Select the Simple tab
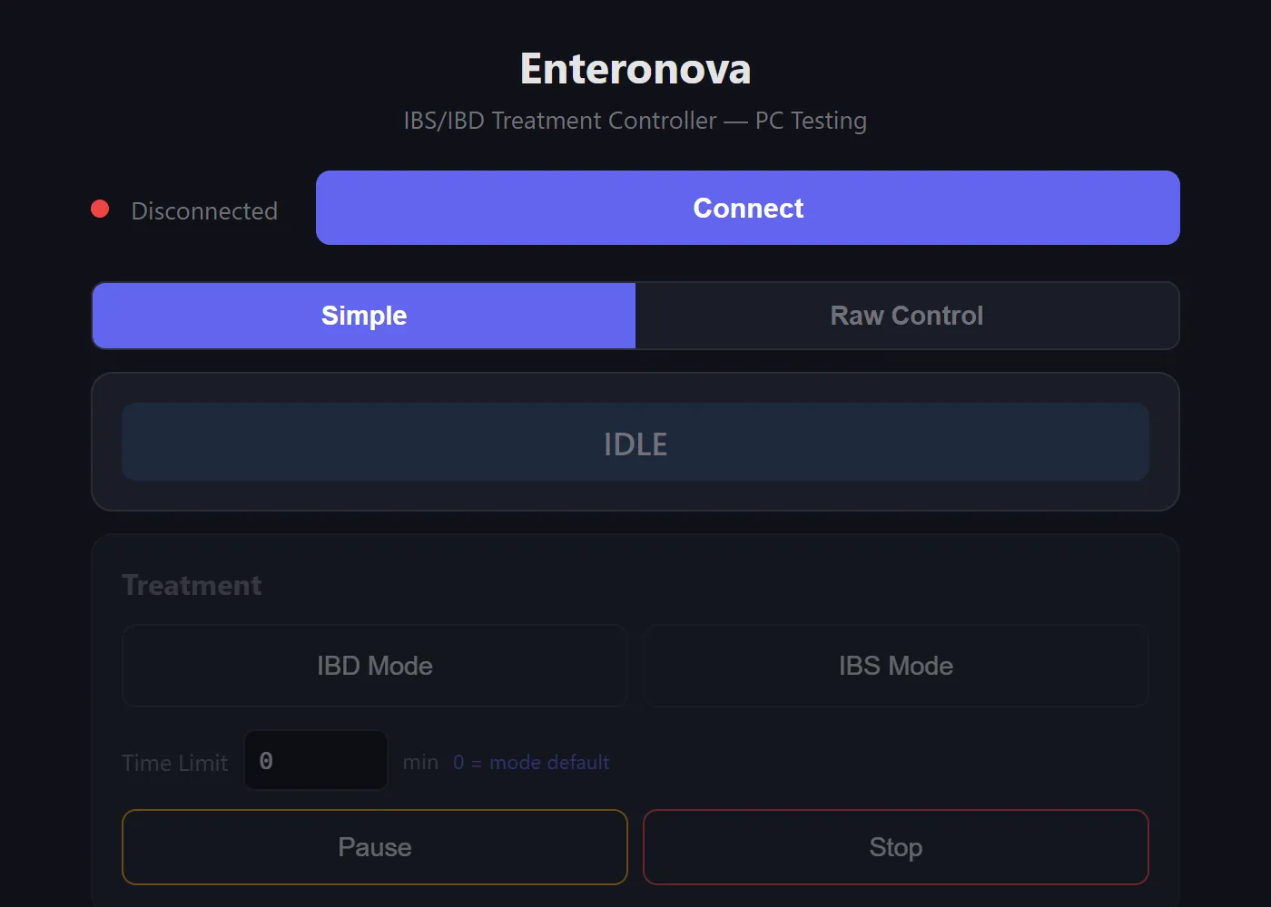The height and width of the screenshot is (907, 1271). [x=363, y=316]
